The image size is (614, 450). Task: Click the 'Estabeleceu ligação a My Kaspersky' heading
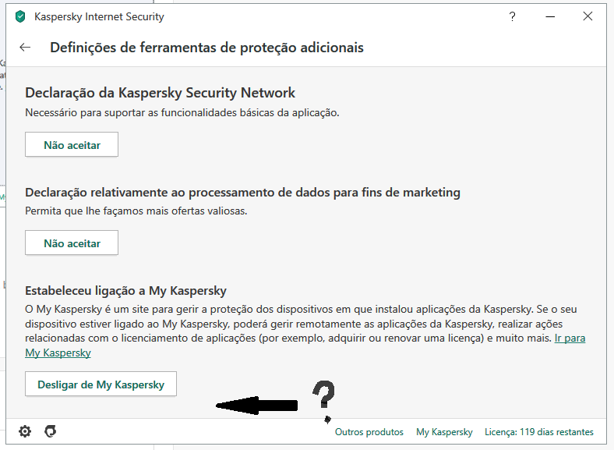[x=126, y=291]
